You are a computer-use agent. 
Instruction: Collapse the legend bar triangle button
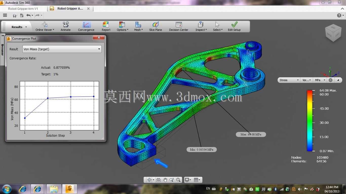pos(338,80)
